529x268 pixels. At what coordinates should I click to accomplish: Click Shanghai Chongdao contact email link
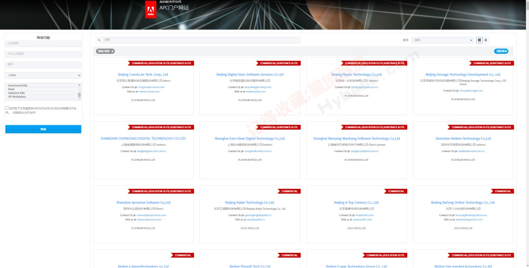tap(151, 151)
